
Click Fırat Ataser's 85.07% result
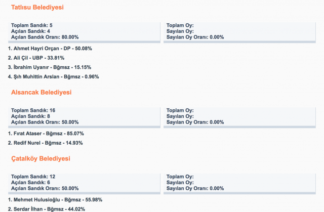point(46,134)
